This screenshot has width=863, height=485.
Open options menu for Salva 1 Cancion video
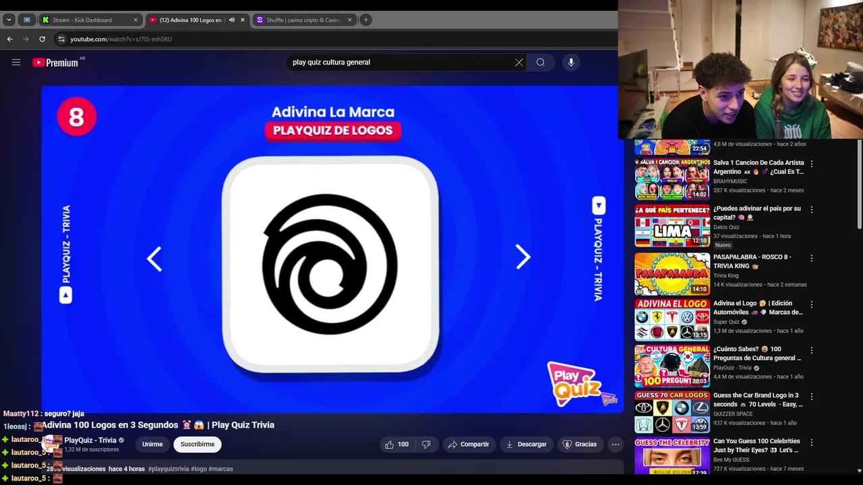point(812,164)
